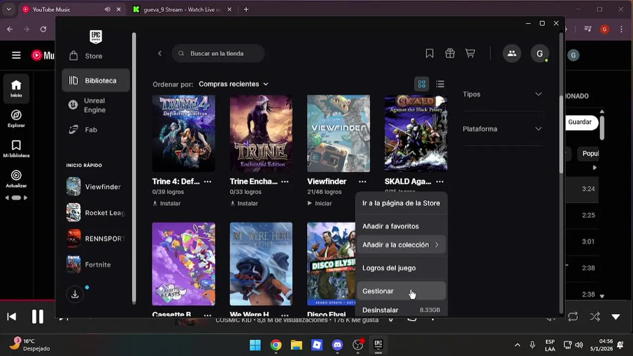Expand the Tipos filter
Image resolution: width=633 pixels, height=356 pixels.
click(502, 94)
